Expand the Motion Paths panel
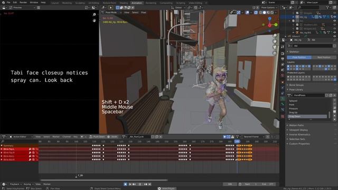 coord(296,125)
